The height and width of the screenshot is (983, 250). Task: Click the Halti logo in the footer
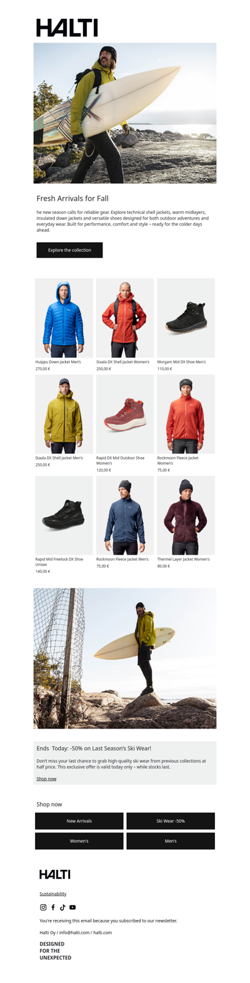pyautogui.click(x=55, y=874)
